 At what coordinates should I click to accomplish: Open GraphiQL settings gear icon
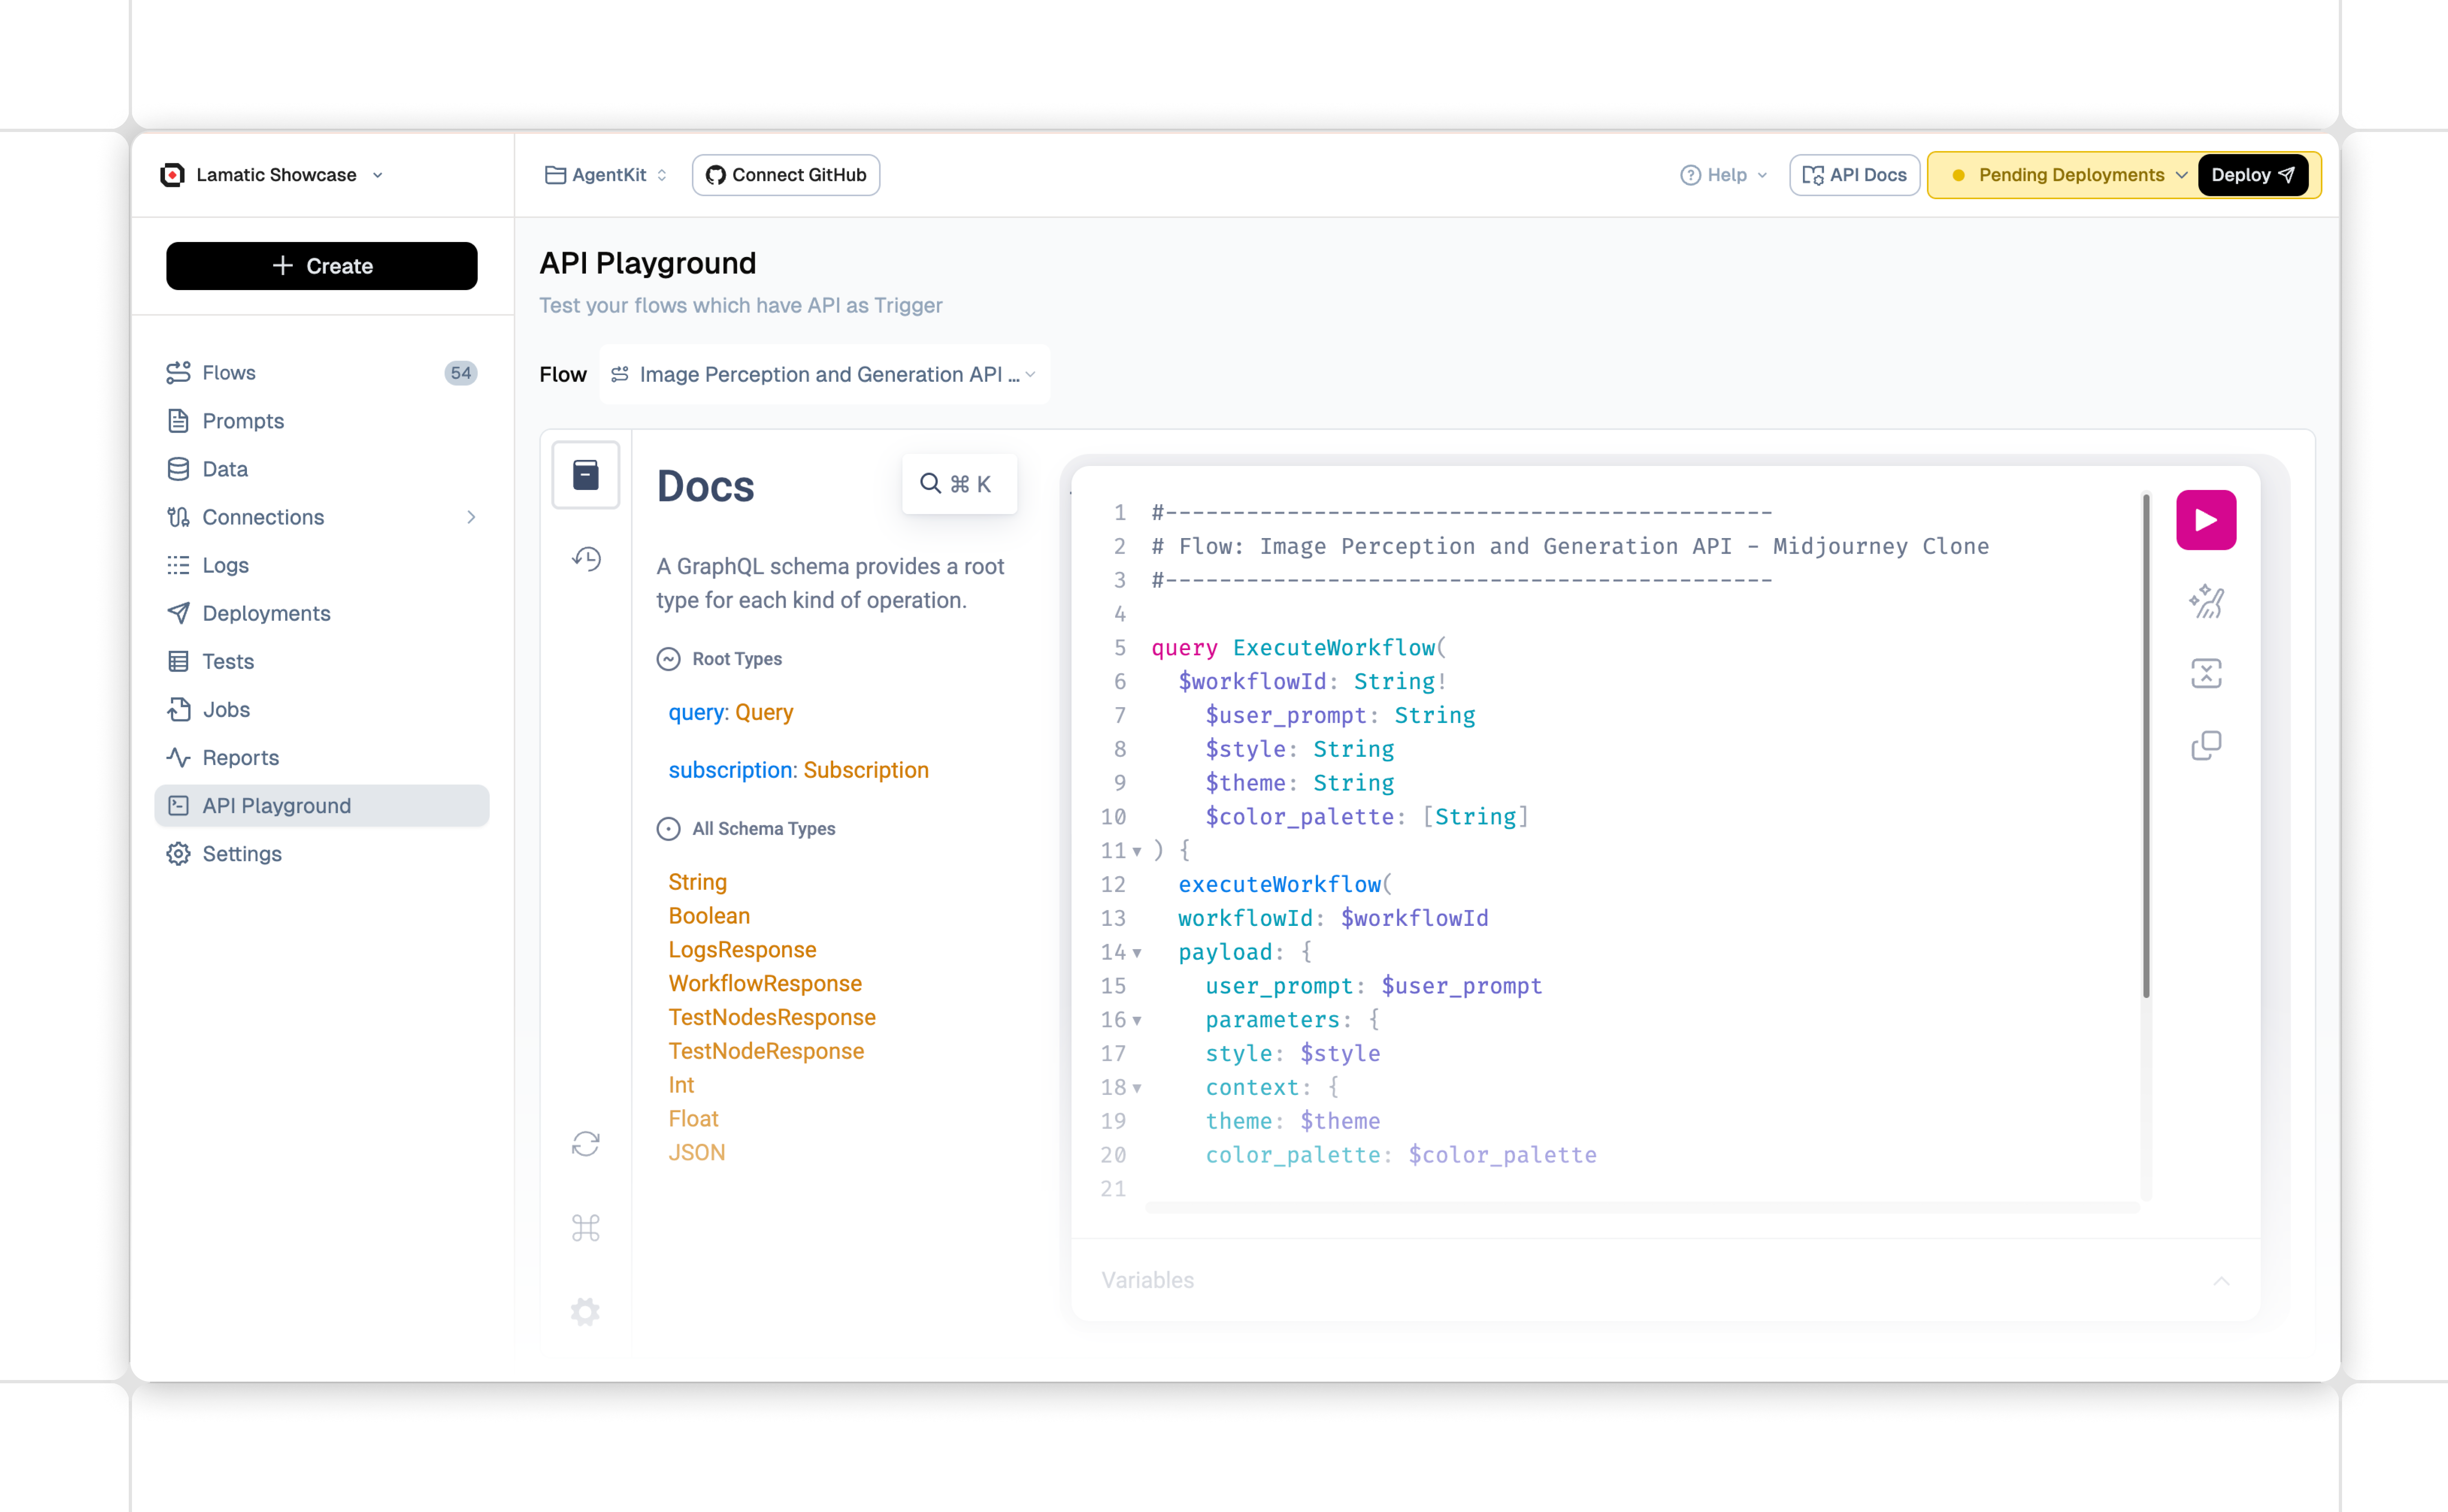(586, 1311)
